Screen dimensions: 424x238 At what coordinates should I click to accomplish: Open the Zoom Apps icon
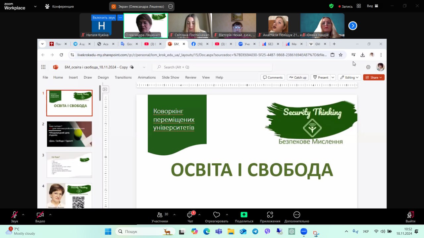pyautogui.click(x=270, y=215)
